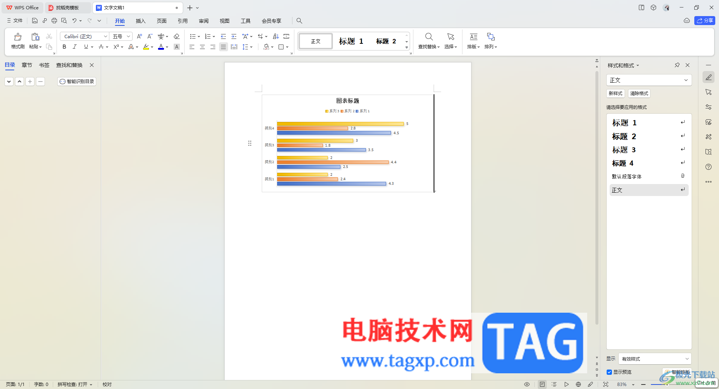
Task: Click the Copy icon below the scissors
Action: click(49, 47)
